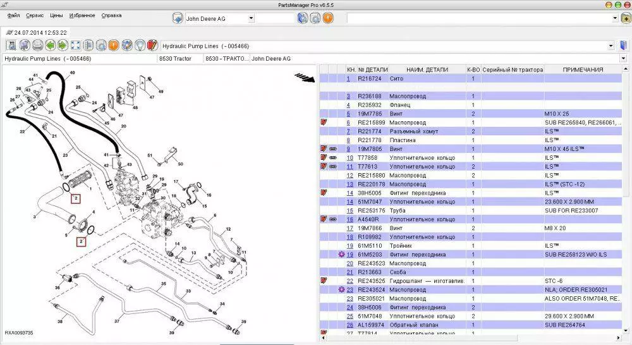Click the blue book icon at the far right
This screenshot has height=345, width=632.
[623, 45]
